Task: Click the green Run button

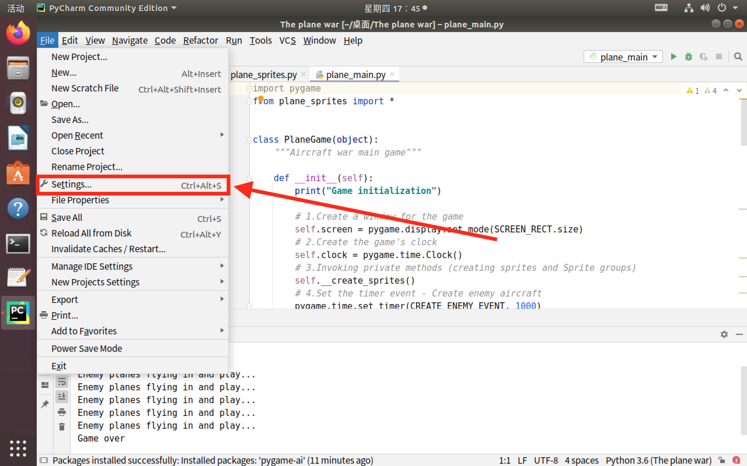Action: (x=673, y=57)
